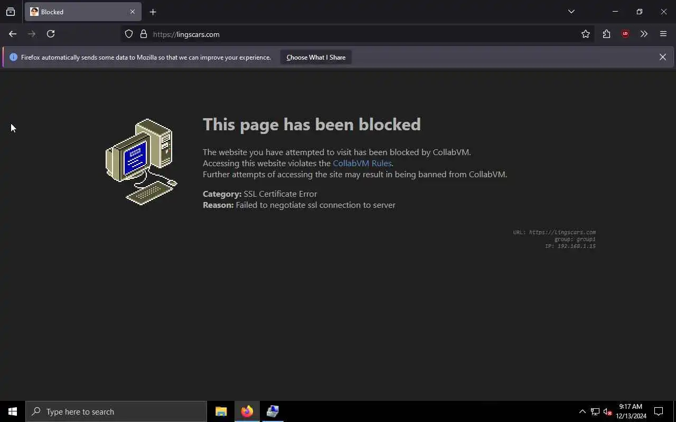Open the network status tray icon
This screenshot has width=676, height=422.
click(x=595, y=411)
